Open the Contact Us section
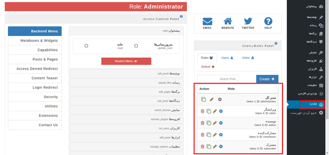 (35, 125)
